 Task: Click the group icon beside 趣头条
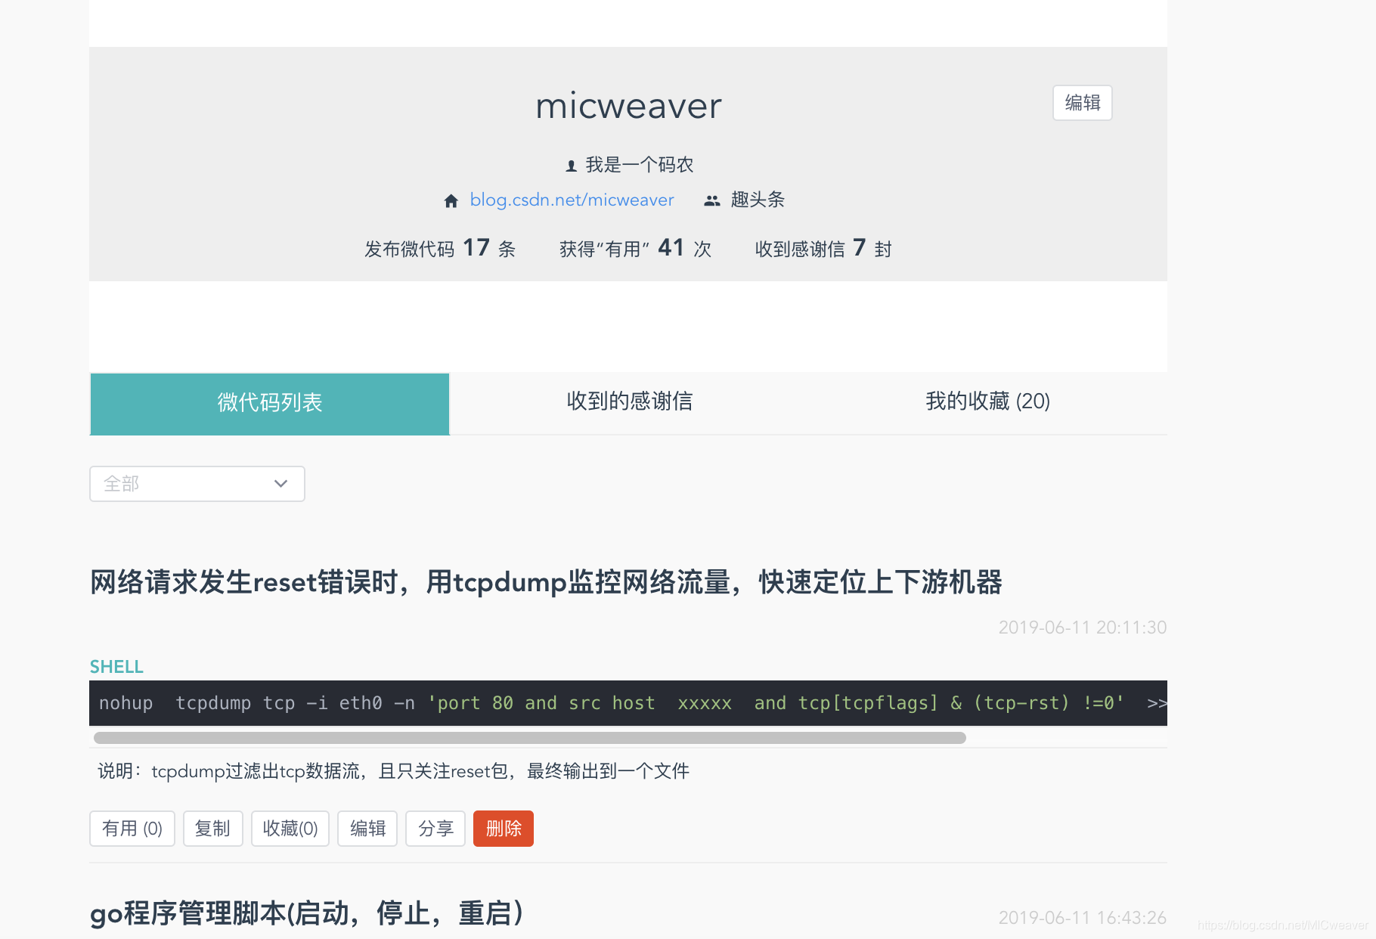[x=712, y=200]
